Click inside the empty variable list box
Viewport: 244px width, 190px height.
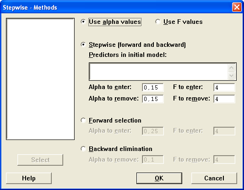[x=40, y=79]
